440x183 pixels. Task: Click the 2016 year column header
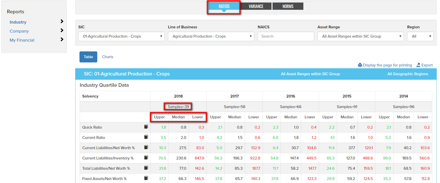pyautogui.click(x=291, y=96)
